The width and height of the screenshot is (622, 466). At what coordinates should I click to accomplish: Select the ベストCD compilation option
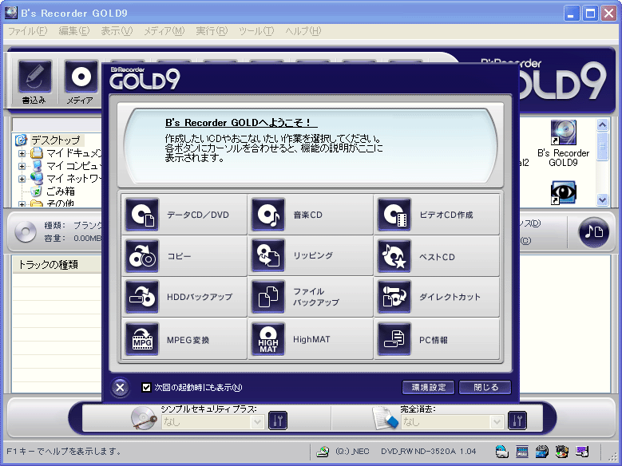(x=437, y=256)
